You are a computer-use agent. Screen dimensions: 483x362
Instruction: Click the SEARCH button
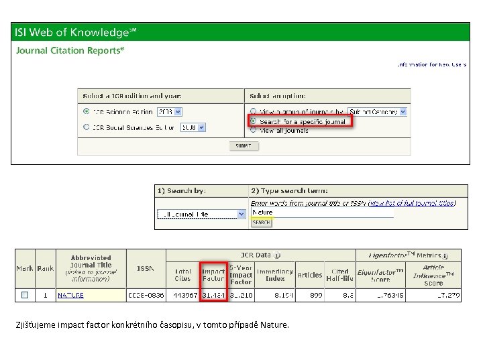coord(261,223)
